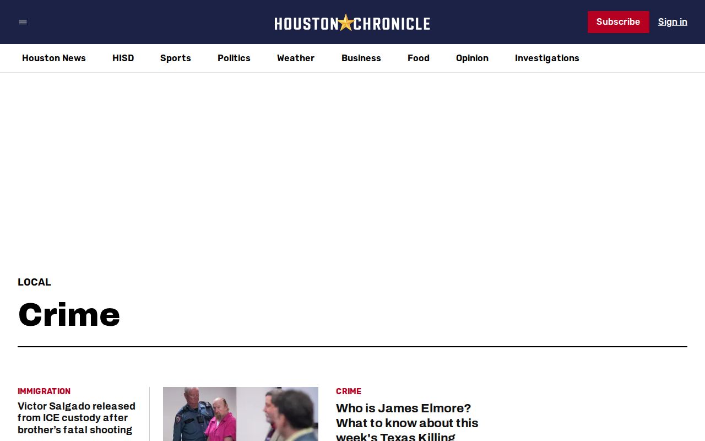Go to the Weather section
Viewport: 705px width, 441px height.
pyautogui.click(x=296, y=58)
